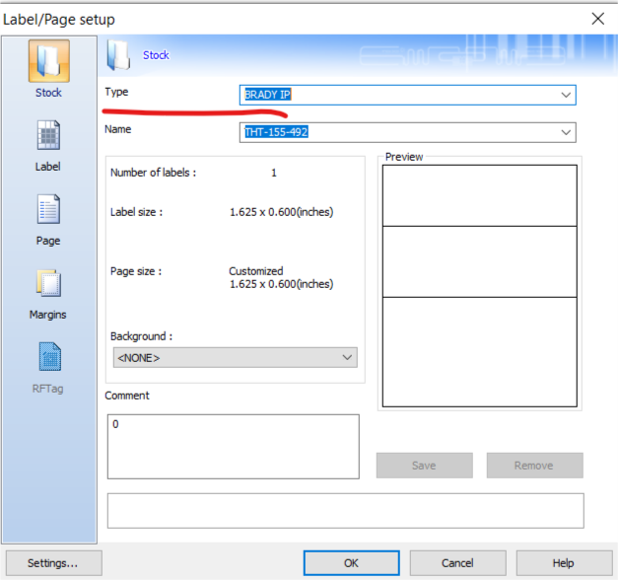Click the Comment label text
The width and height of the screenshot is (618, 580).
pos(127,396)
